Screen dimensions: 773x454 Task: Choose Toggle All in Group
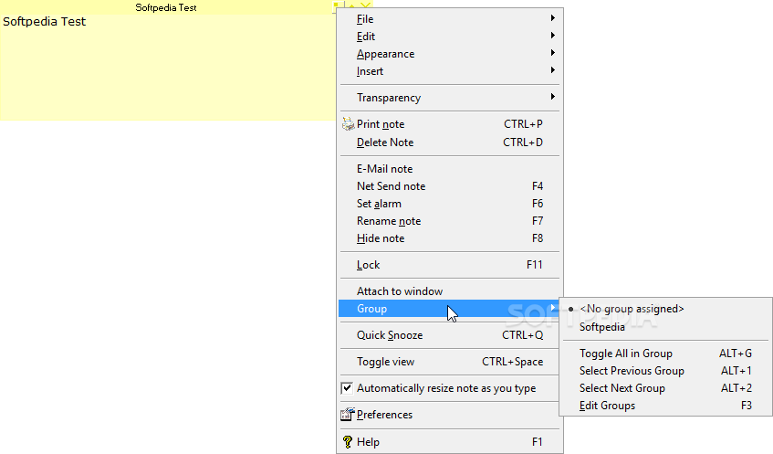click(x=666, y=354)
